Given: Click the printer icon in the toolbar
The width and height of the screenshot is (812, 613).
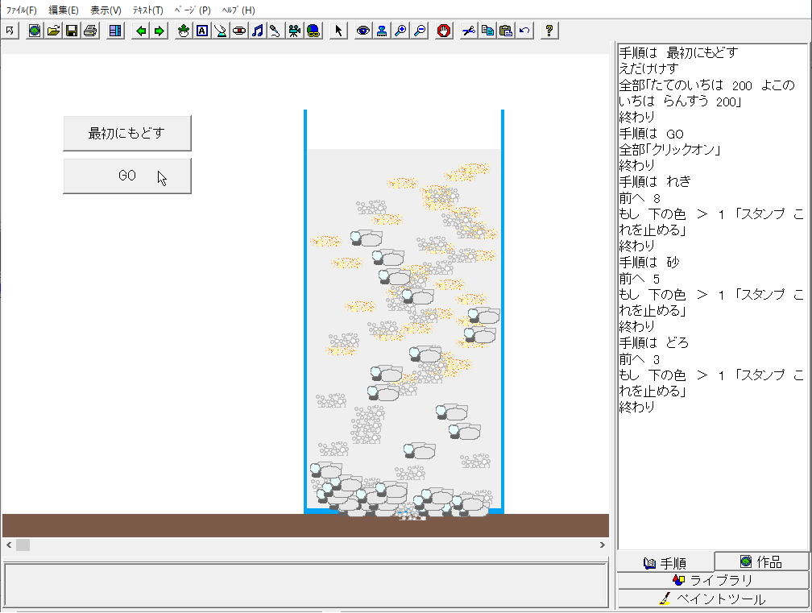Looking at the screenshot, I should (89, 31).
